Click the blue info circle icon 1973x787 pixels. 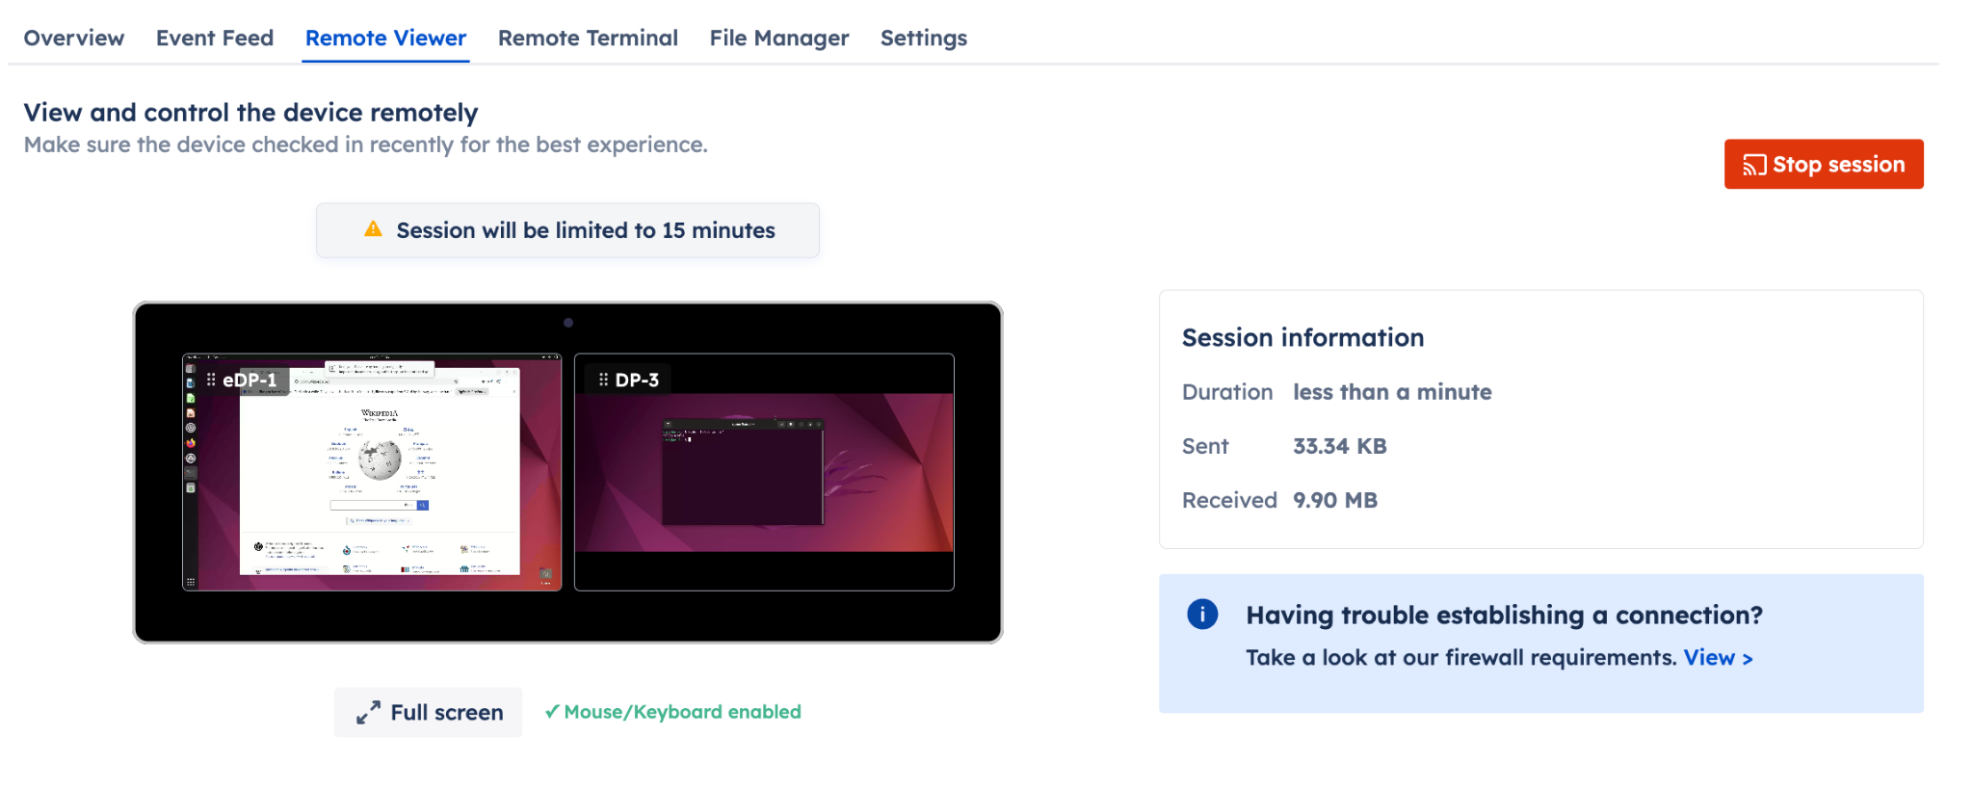tap(1202, 614)
